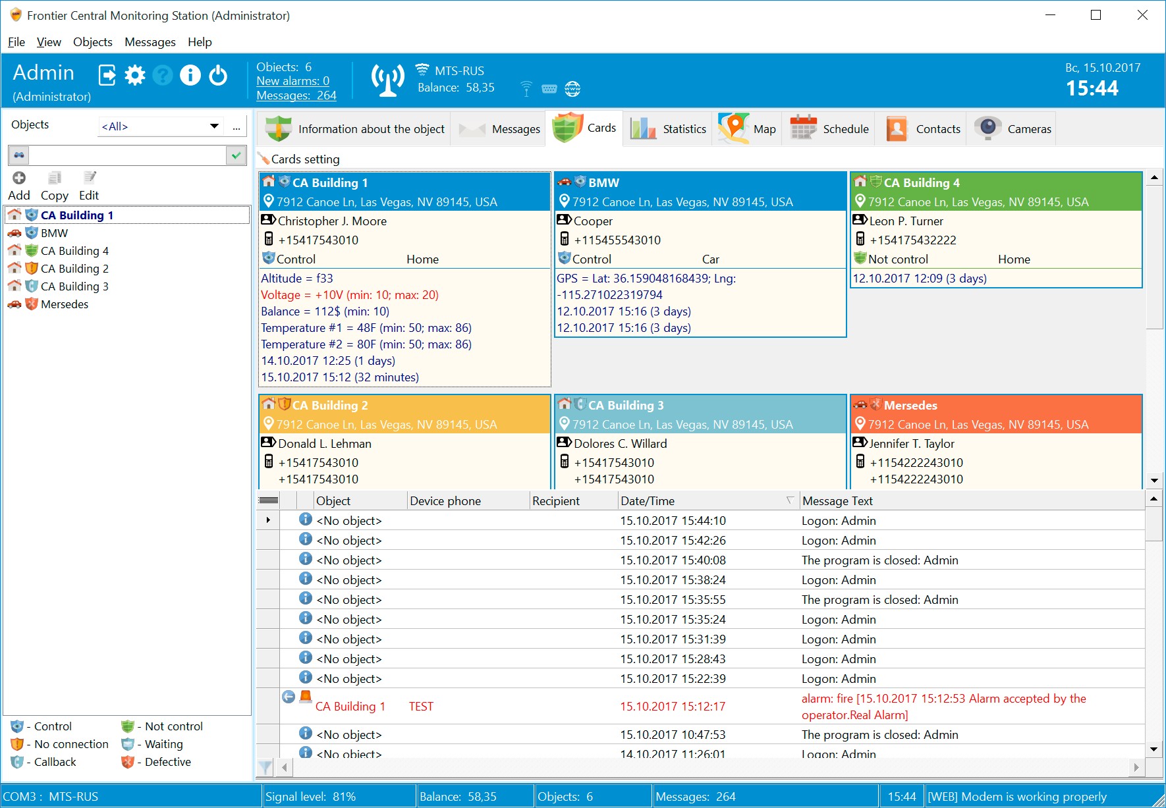Click the message list scroll down arrow
This screenshot has width=1166, height=808.
(1154, 749)
